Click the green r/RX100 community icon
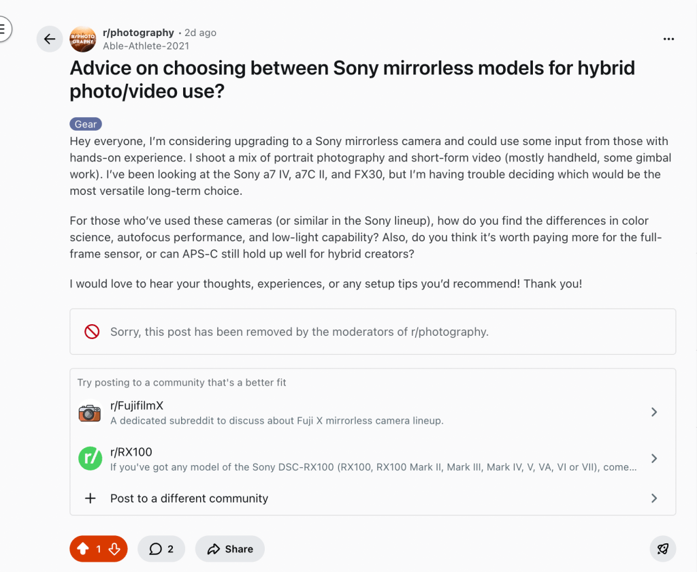The width and height of the screenshot is (697, 572). pyautogui.click(x=89, y=458)
